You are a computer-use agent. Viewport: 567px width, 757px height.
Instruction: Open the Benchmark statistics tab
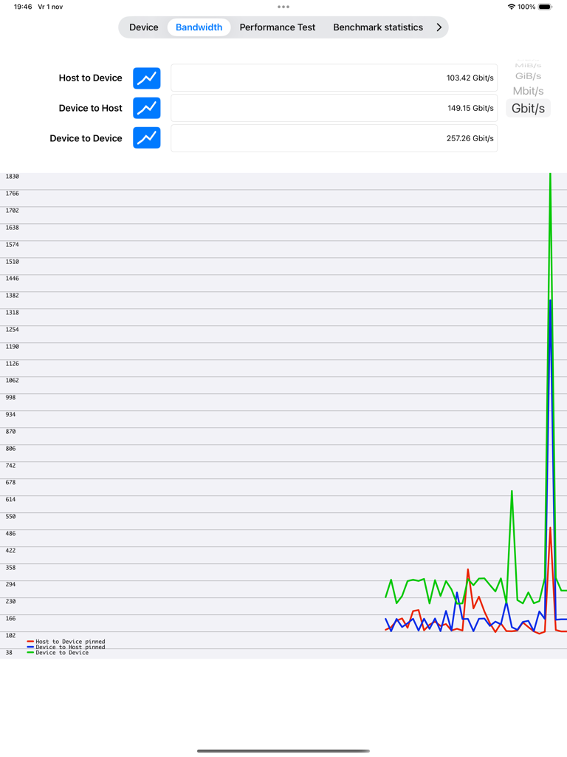[x=378, y=27]
